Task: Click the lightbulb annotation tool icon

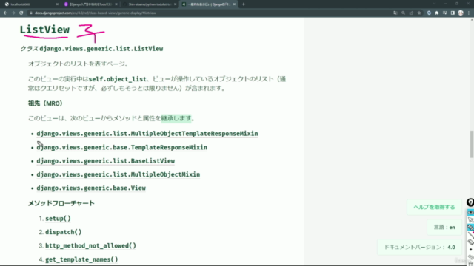Action: pyautogui.click(x=470, y=202)
